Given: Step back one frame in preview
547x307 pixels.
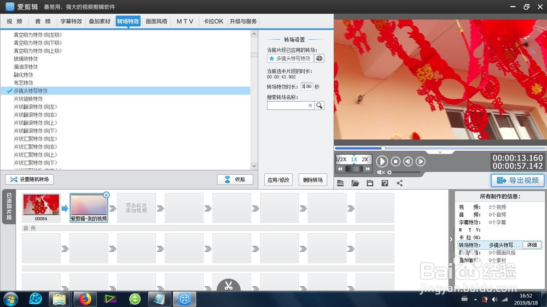Looking at the screenshot, I should click(408, 161).
